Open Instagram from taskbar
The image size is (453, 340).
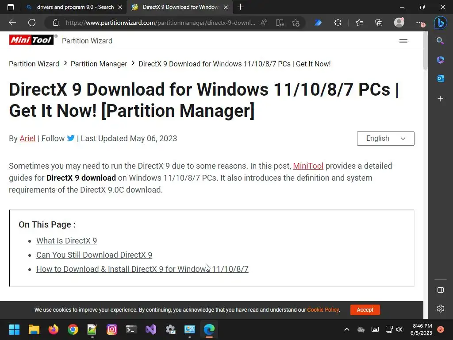coord(112,329)
